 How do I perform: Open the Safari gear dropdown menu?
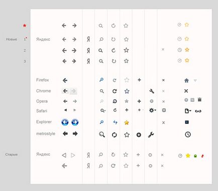(x=153, y=110)
